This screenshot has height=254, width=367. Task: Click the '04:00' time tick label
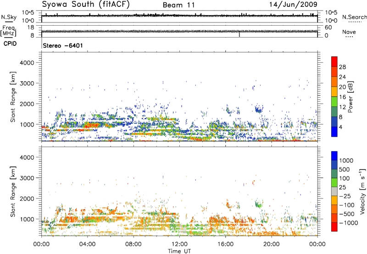[87, 244]
